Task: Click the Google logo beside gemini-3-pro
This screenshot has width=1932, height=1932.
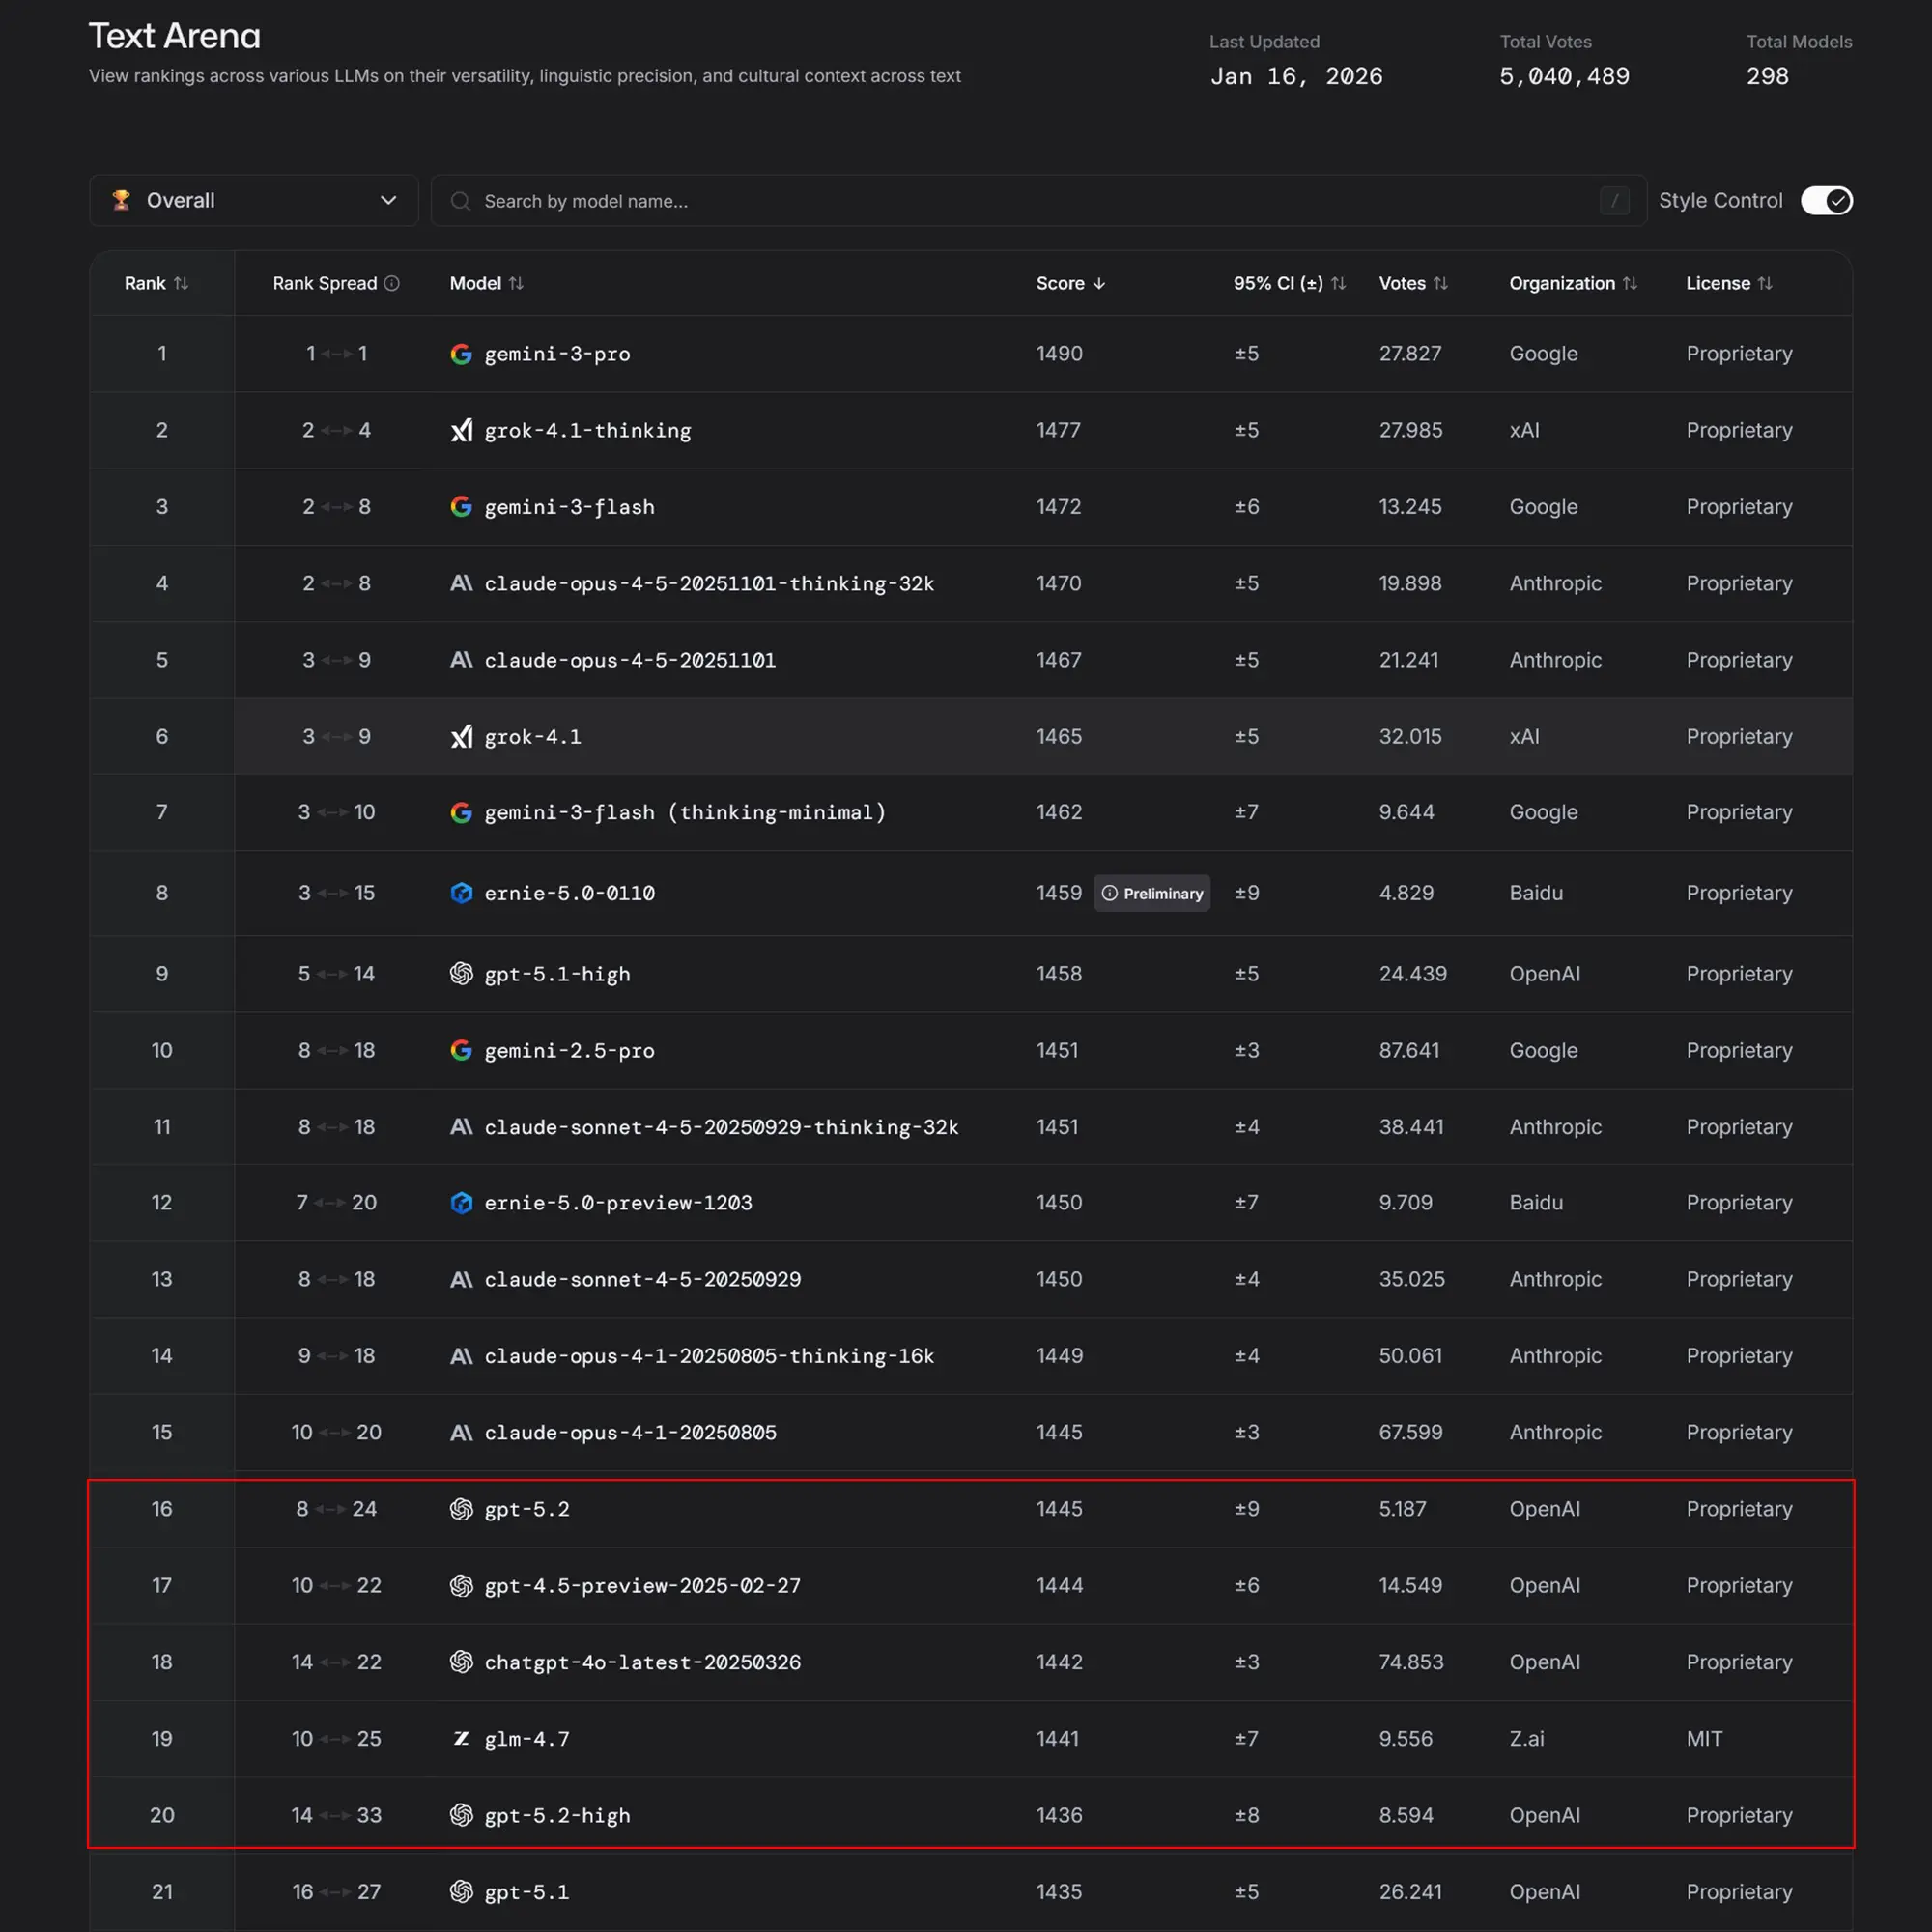Action: tap(461, 354)
